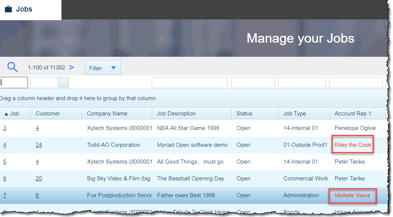
Task: Open the Filter dropdown
Action: (103, 68)
